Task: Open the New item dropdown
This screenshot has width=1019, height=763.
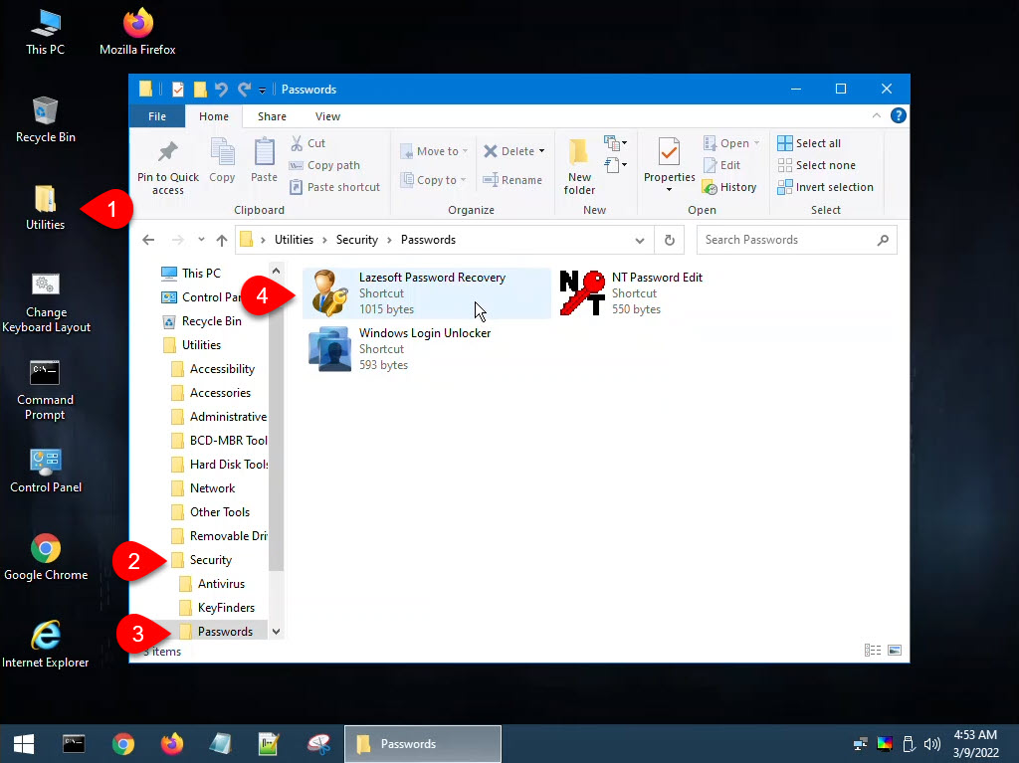Action: pos(615,142)
